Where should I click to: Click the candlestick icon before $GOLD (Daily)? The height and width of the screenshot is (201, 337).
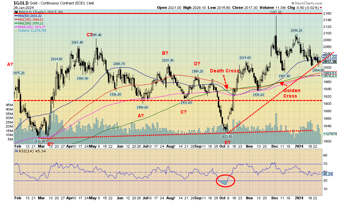(x=15, y=12)
